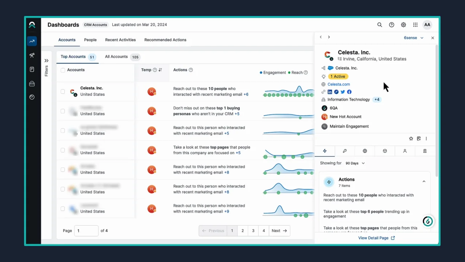
Task: Open the 90 Days timeframe dropdown
Action: coord(355,163)
